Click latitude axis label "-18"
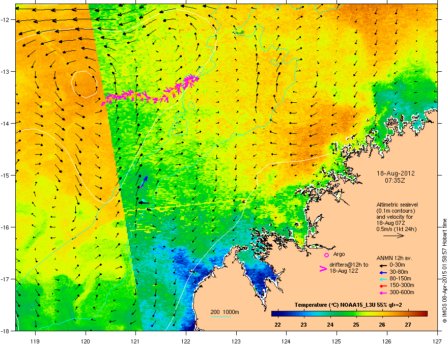The height and width of the screenshot is (346, 448). point(6,331)
